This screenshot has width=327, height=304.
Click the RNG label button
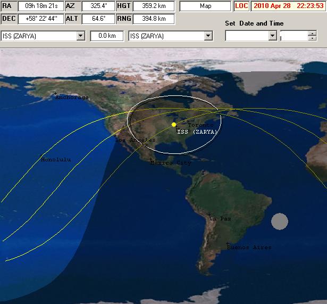[x=124, y=19]
